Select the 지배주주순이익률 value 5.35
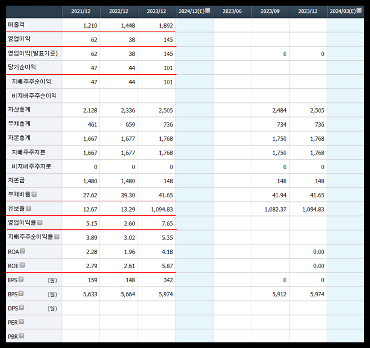The height and width of the screenshot is (348, 370). pos(168,238)
